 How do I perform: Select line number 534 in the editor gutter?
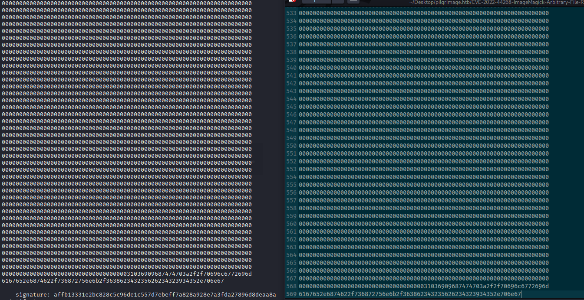point(291,21)
